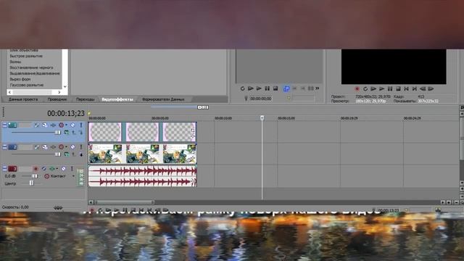Solo video track 1

click(80, 125)
